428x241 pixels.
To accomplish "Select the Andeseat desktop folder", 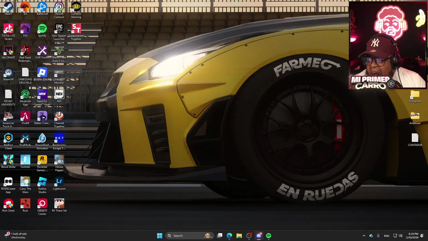I will point(415,118).
